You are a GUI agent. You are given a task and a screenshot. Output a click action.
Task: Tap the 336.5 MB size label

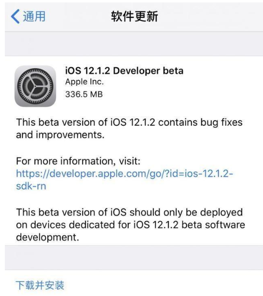click(x=84, y=94)
